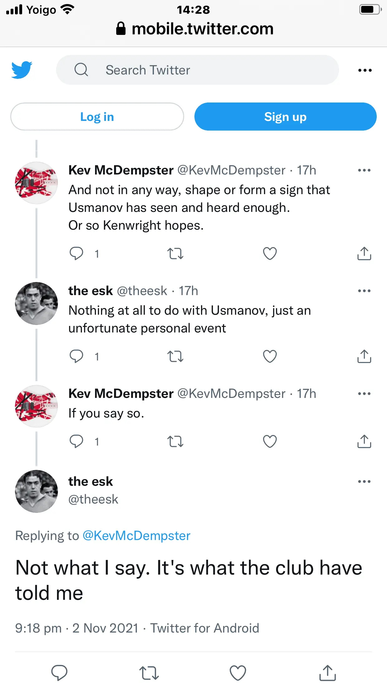Open more options on the esk's 17h tweet
This screenshot has width=387, height=688.
coord(364,291)
